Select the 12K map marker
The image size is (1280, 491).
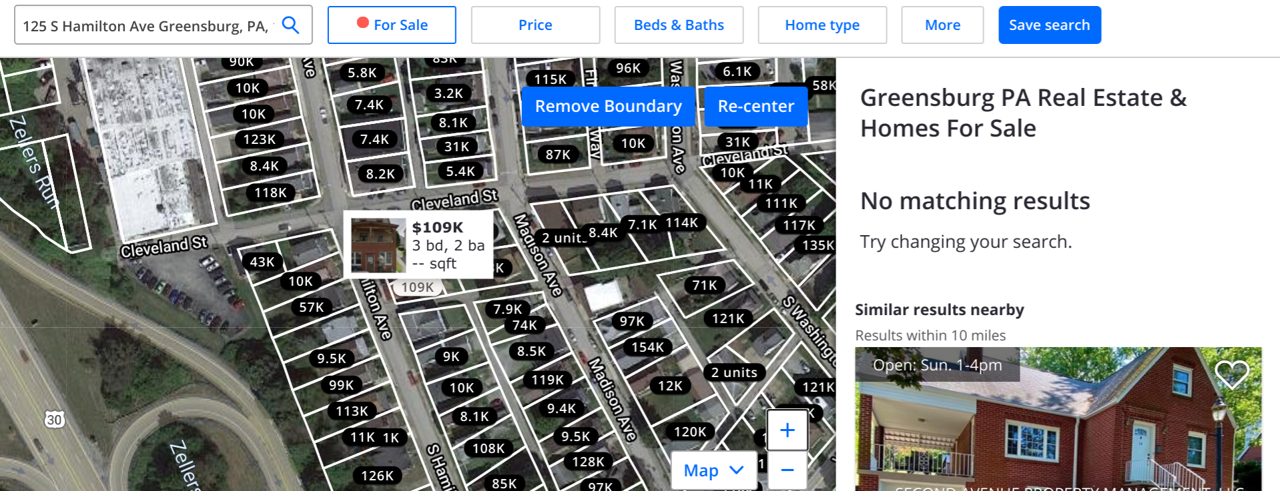pos(671,386)
